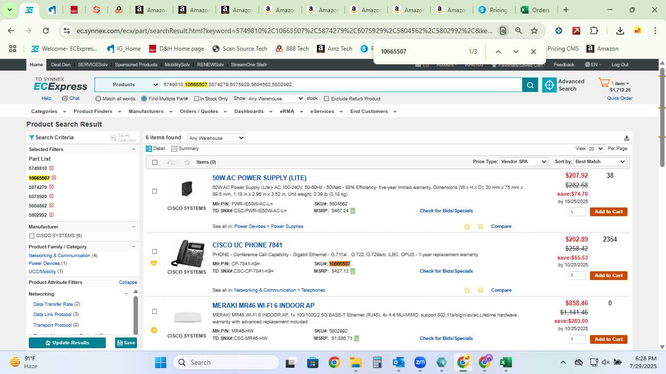Open Advanced Search via the target icon
The height and width of the screenshot is (374, 666).
point(549,85)
